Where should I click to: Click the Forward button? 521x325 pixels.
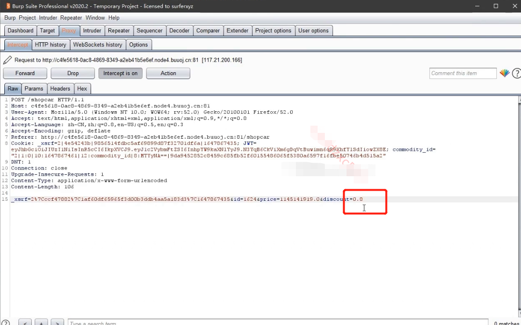pos(25,73)
